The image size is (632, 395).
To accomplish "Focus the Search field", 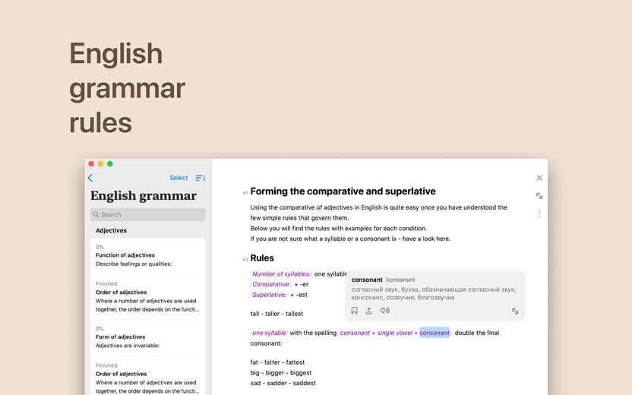I will coord(147,214).
